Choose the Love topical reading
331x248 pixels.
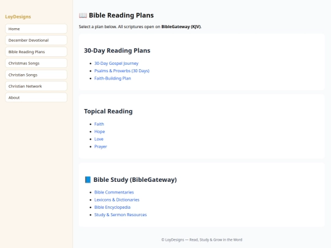[x=99, y=139]
